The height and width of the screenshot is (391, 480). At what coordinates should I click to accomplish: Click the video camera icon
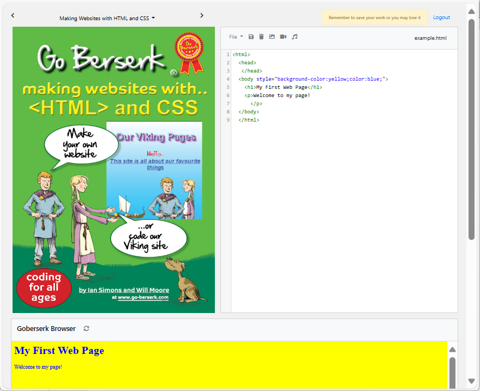pos(283,37)
